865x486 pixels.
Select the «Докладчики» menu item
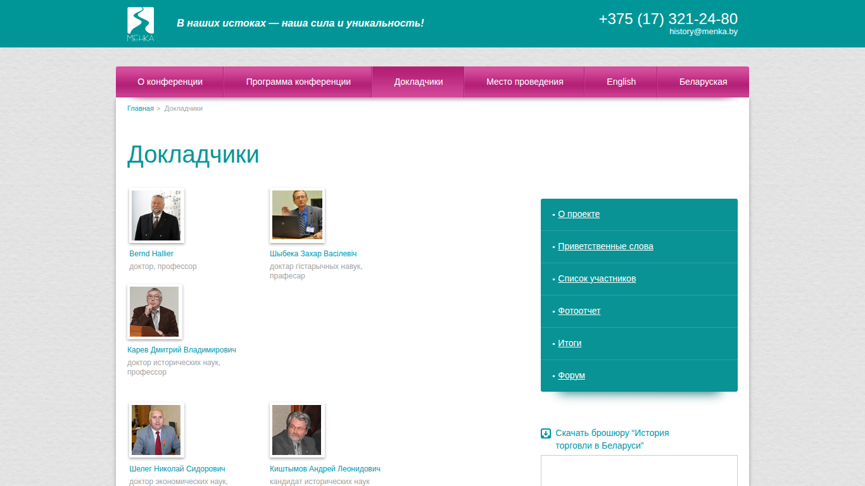(419, 82)
